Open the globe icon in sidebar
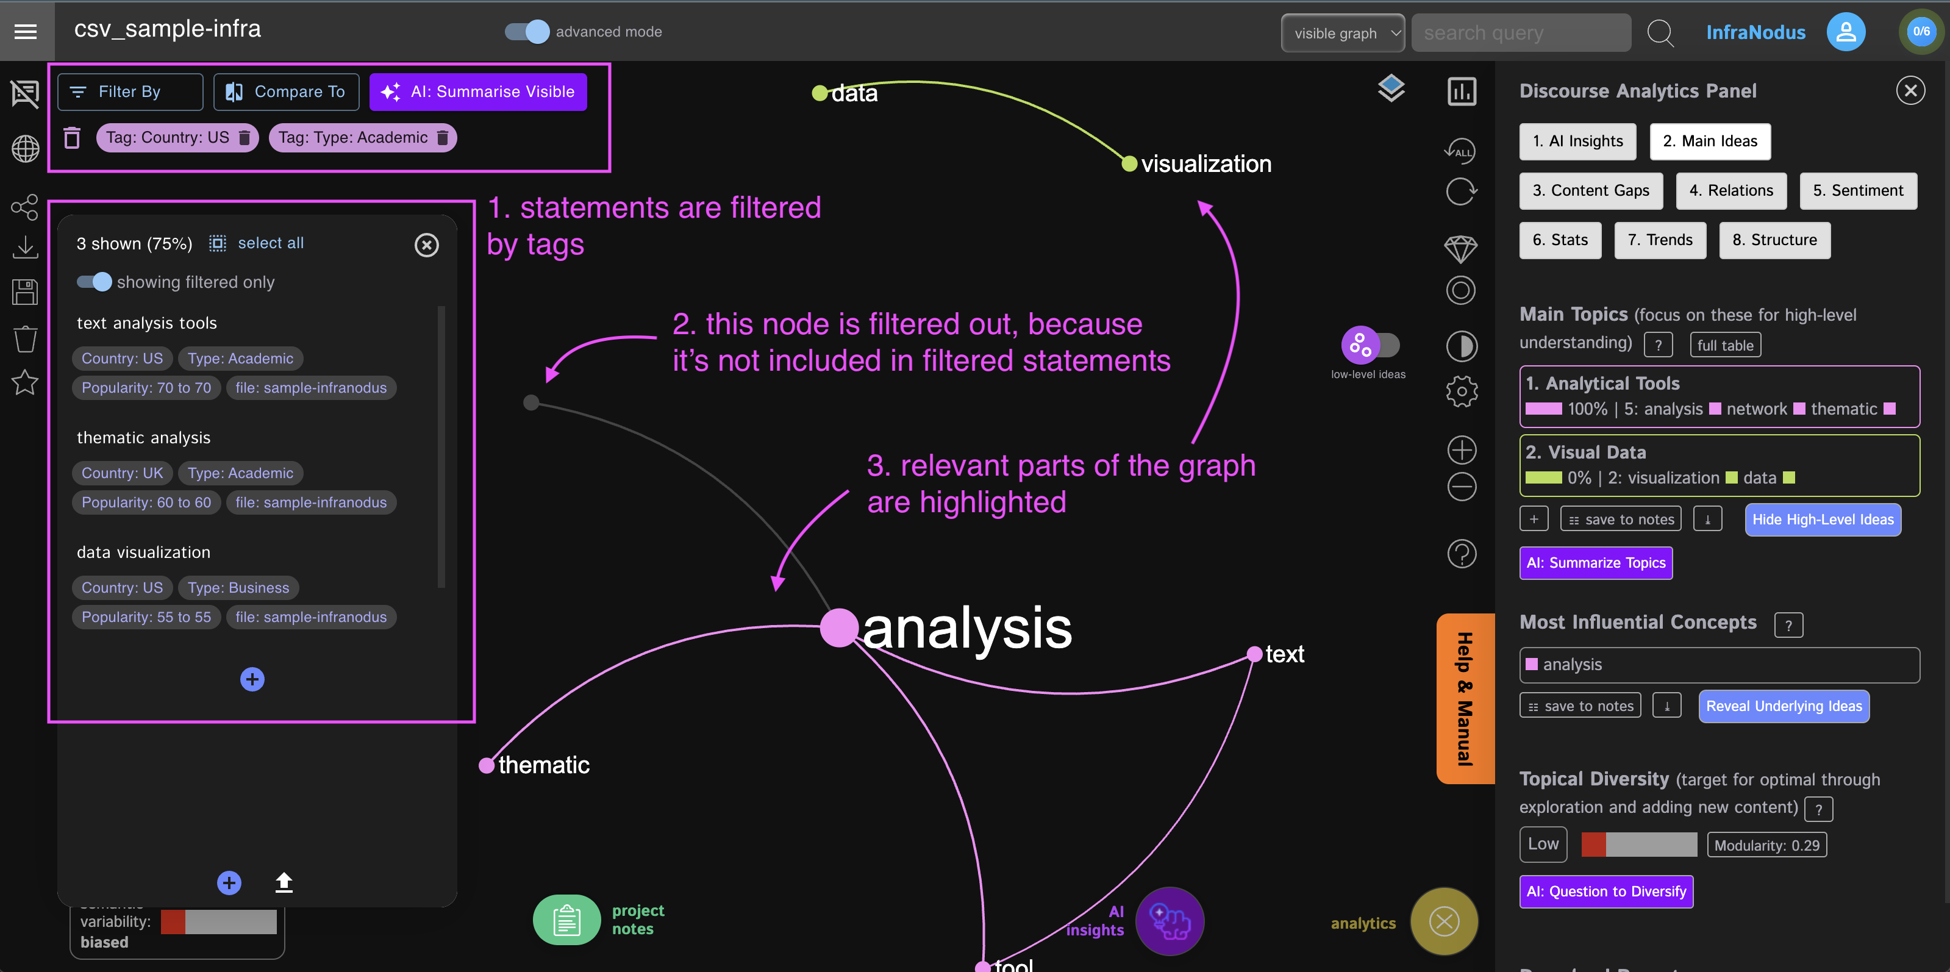 point(25,148)
